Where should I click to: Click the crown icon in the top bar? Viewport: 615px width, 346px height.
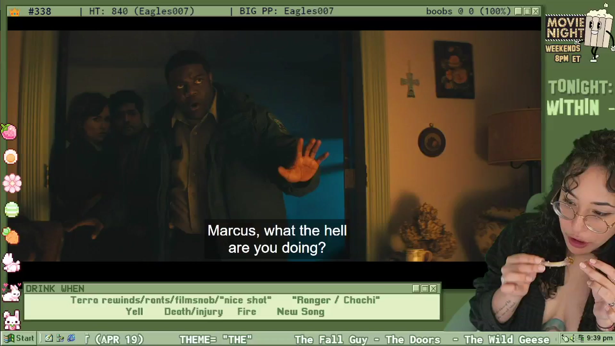coord(15,12)
